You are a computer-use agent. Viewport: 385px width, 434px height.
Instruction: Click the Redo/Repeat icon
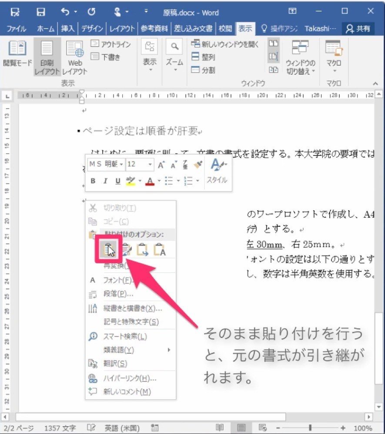tap(91, 12)
